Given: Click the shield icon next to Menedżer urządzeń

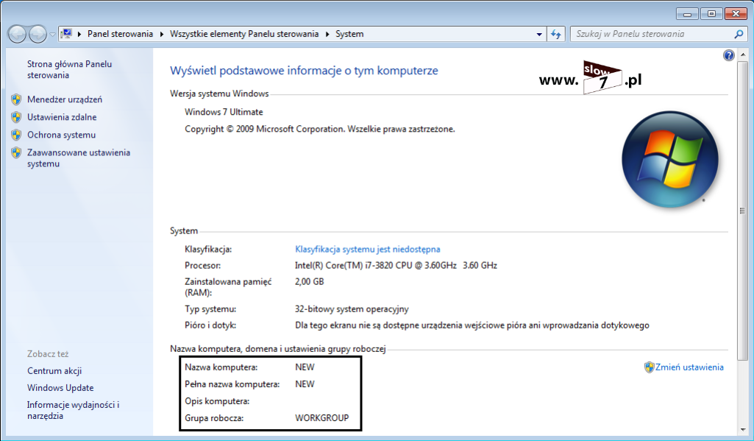Looking at the screenshot, I should click(16, 99).
